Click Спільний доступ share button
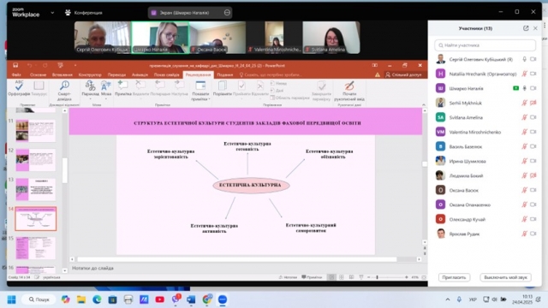Image resolution: width=548 pixels, height=308 pixels. coord(403,74)
